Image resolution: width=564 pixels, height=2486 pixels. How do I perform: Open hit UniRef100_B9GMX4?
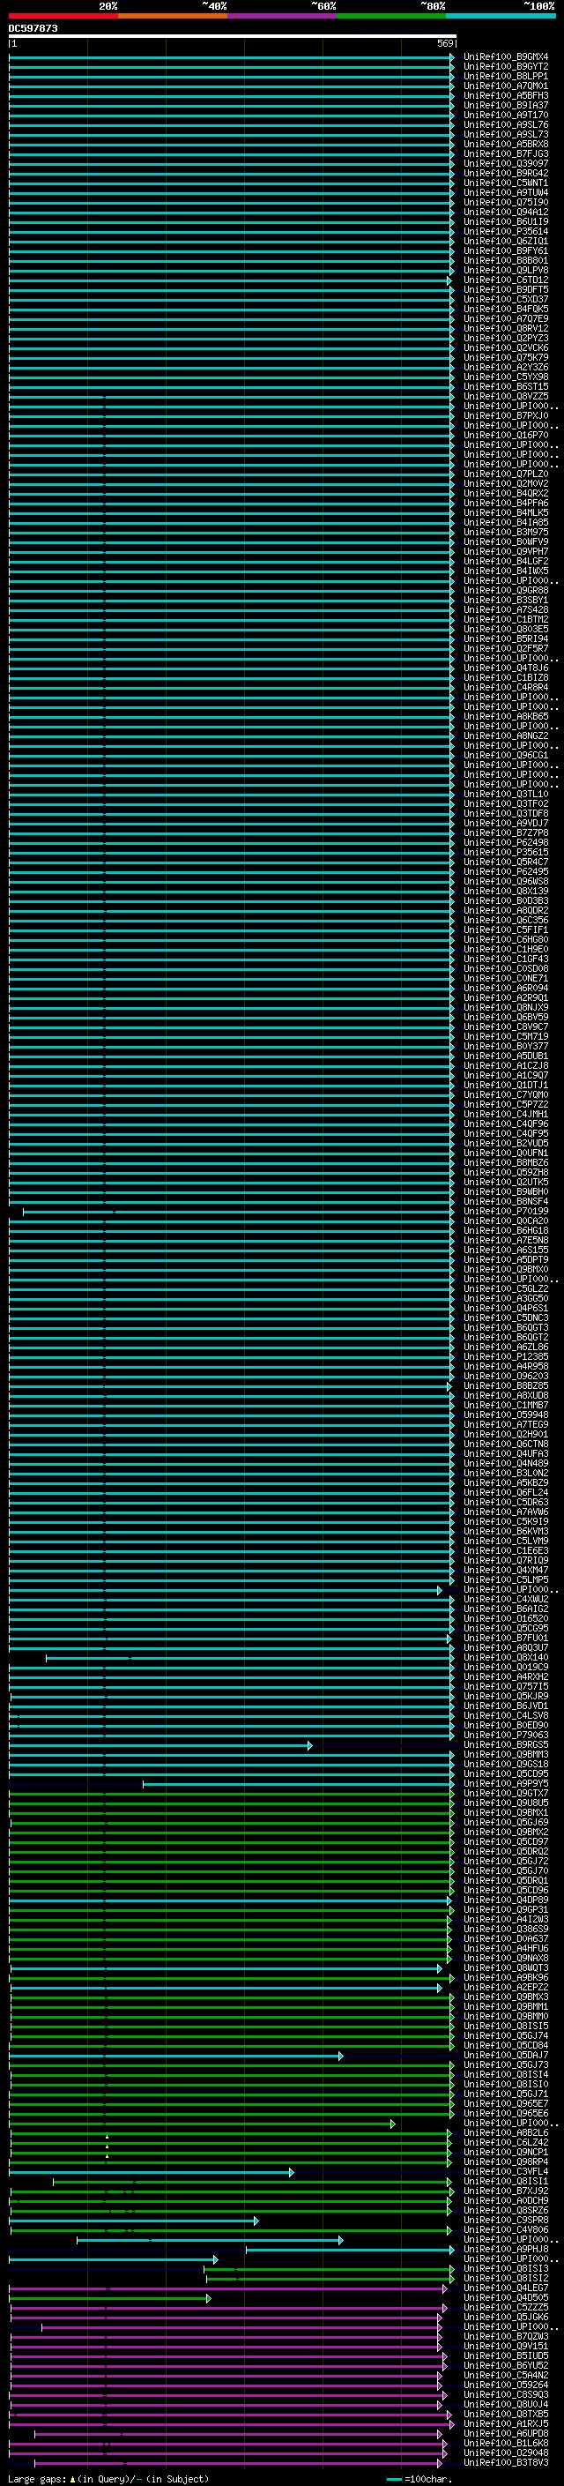tap(505, 57)
